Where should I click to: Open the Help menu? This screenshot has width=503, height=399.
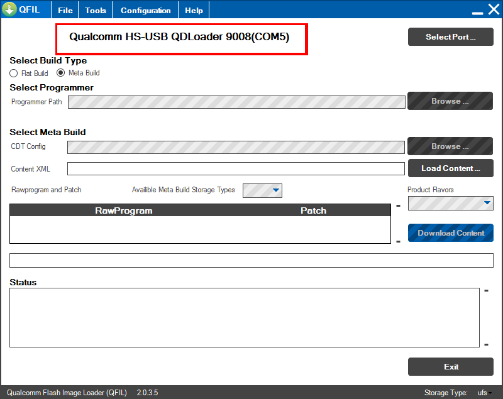click(x=194, y=10)
